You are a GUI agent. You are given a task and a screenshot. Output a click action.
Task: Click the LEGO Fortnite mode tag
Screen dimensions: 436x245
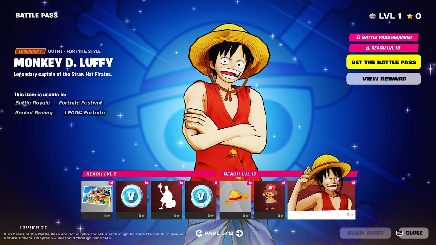click(x=85, y=113)
